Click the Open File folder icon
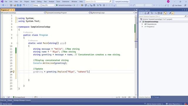This screenshot has height=106, width=188. [x=15, y=5]
